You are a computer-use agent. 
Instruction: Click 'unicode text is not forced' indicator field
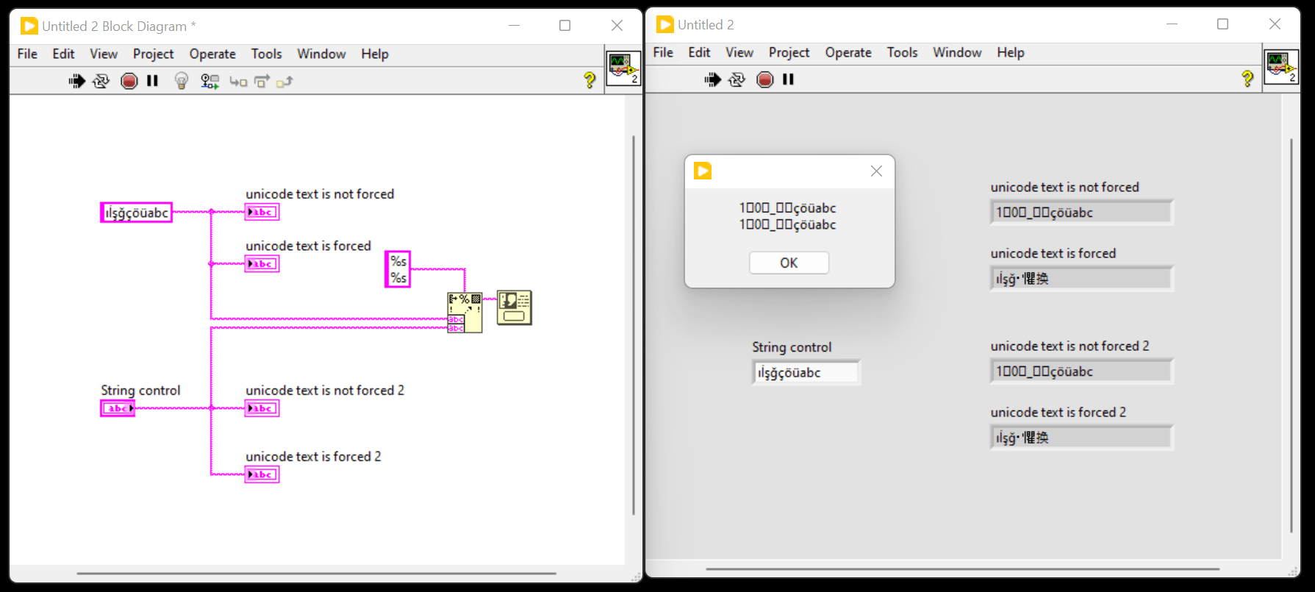1081,213
